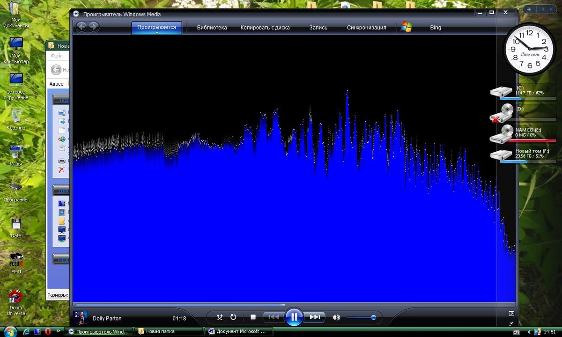Skip to the next track
This screenshot has height=337, width=562.
pos(315,317)
